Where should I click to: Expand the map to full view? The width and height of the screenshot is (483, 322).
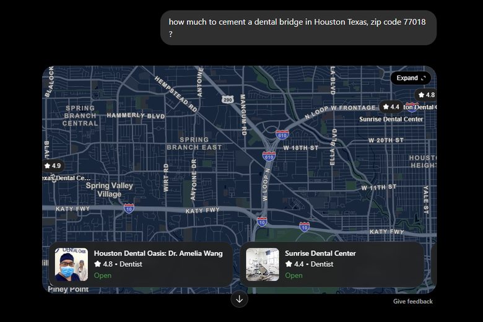411,78
